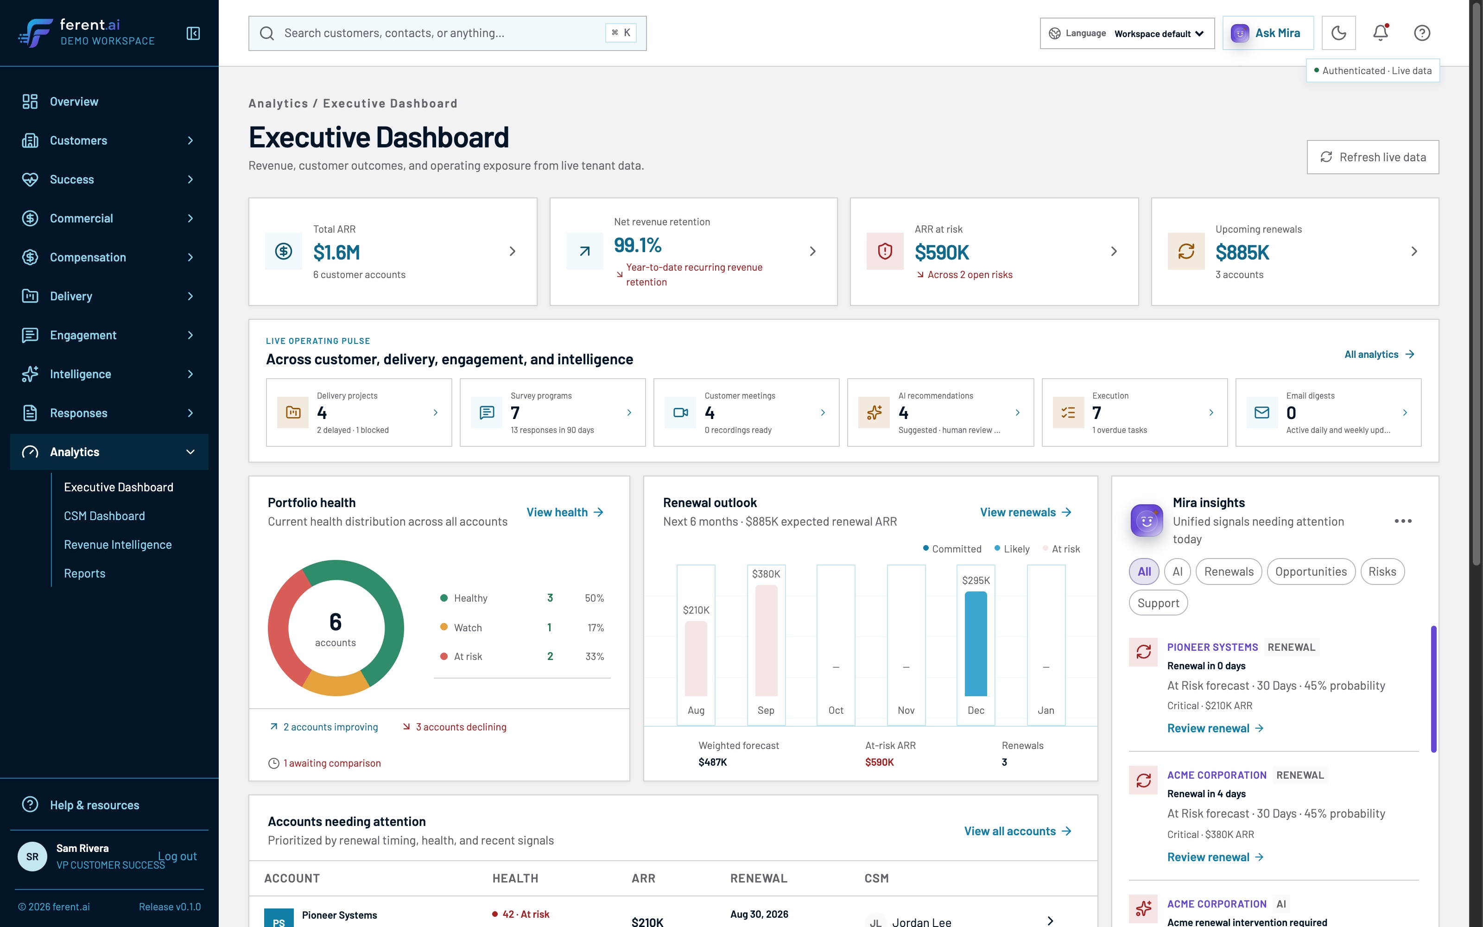Toggle dark mode with the moon icon
The height and width of the screenshot is (927, 1483).
[x=1338, y=33]
